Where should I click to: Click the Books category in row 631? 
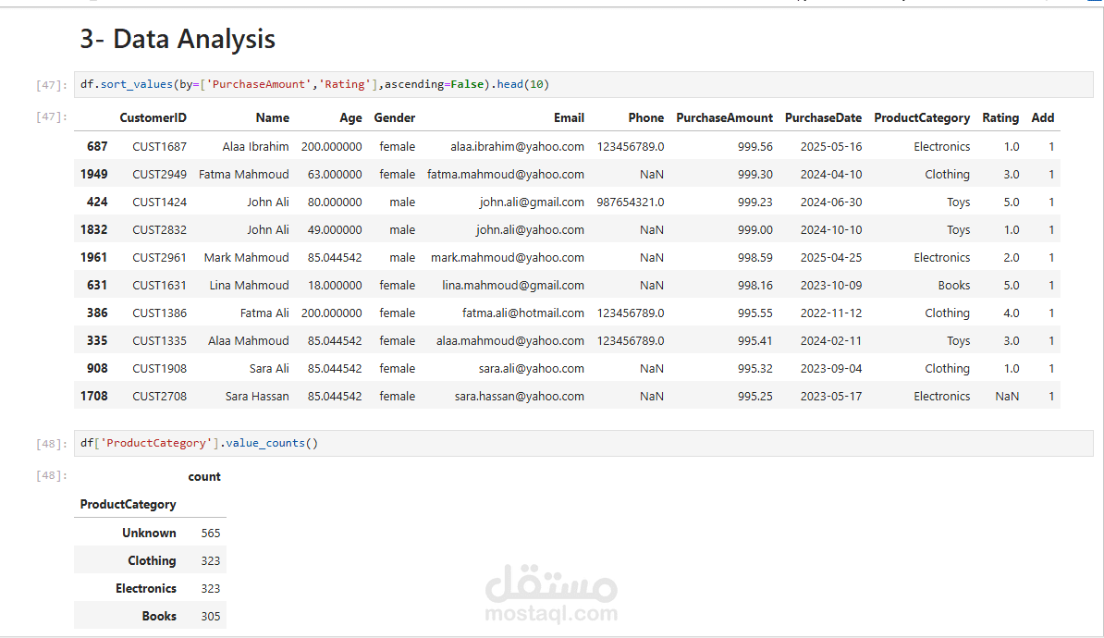[954, 285]
